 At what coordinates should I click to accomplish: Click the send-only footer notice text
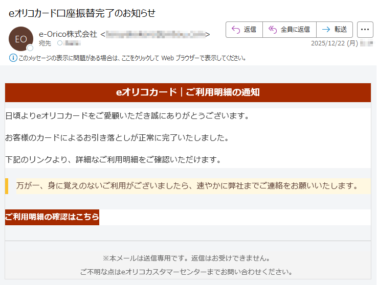pos(187,258)
